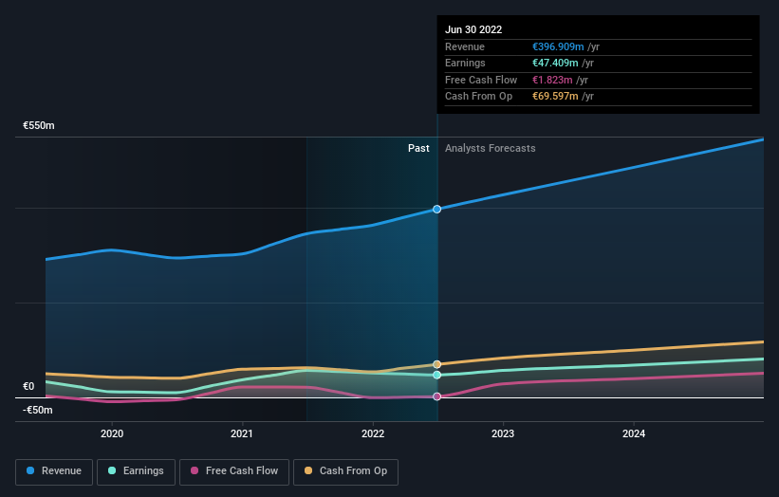Toggle the Cash From Op legend button
The width and height of the screenshot is (779, 497).
click(345, 471)
